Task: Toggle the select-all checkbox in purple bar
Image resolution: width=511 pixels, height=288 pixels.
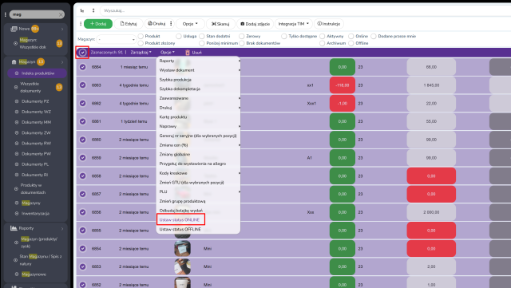Action: point(82,52)
